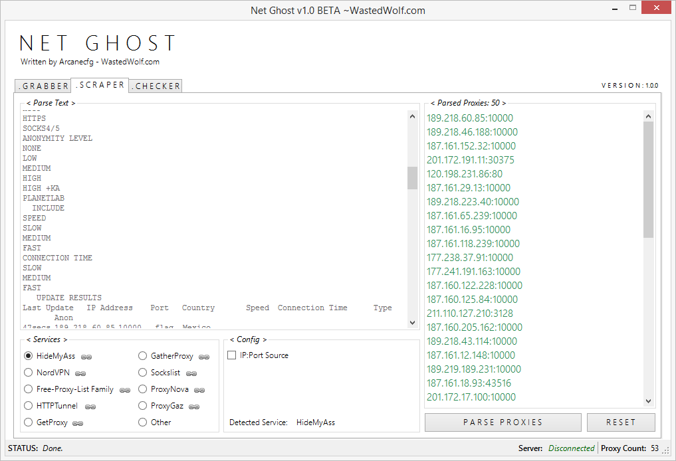
Task: Select proxy 177.241.191.163:10000
Action: [473, 272]
